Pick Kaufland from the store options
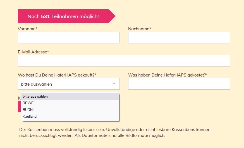Viewport: 244px width, 148px height. [70, 116]
